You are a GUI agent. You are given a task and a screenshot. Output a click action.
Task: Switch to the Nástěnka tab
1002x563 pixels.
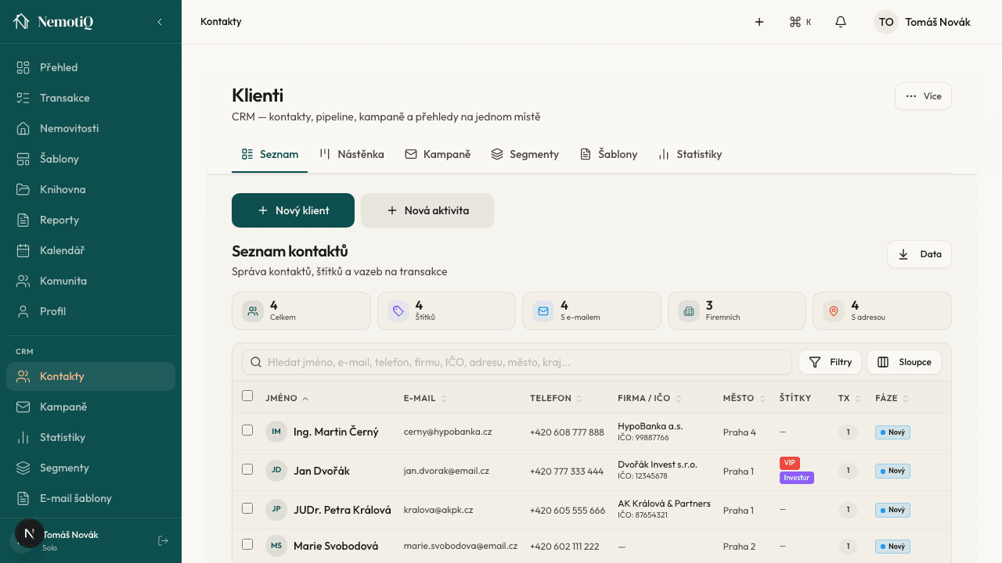pos(351,154)
